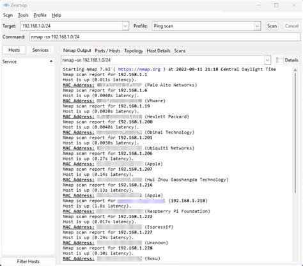Click the scrollbar up arrow

(295, 70)
